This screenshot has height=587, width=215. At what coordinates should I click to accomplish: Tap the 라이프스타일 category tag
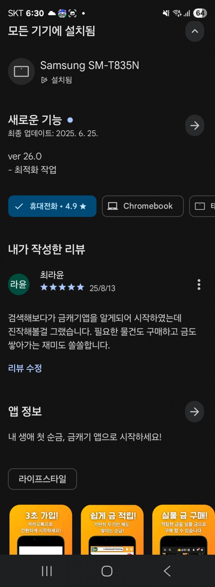pyautogui.click(x=43, y=479)
